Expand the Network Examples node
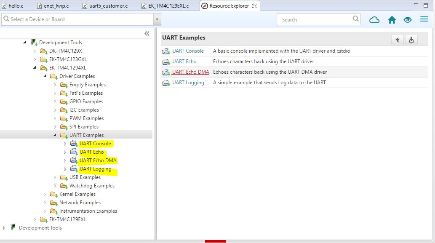Screen dimensions: 435x243 [45, 203]
